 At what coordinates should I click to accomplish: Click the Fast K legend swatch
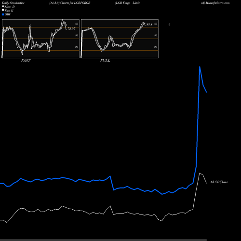click(3, 10)
